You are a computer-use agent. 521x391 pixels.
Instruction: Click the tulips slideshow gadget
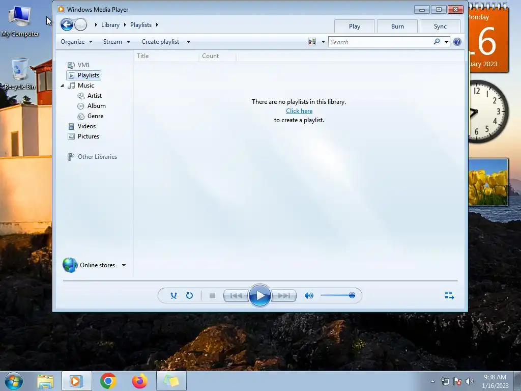pyautogui.click(x=488, y=182)
